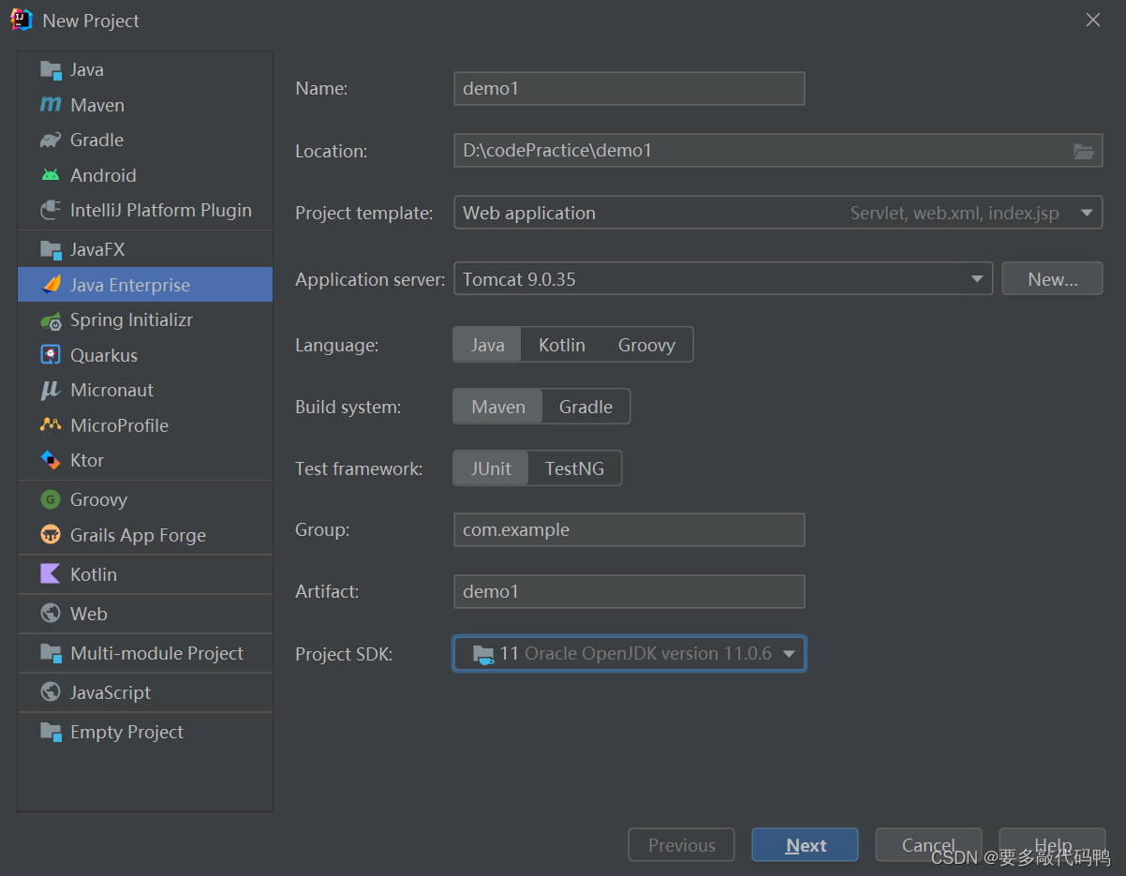1126x876 pixels.
Task: Pick JUnit as test framework
Action: click(x=492, y=468)
